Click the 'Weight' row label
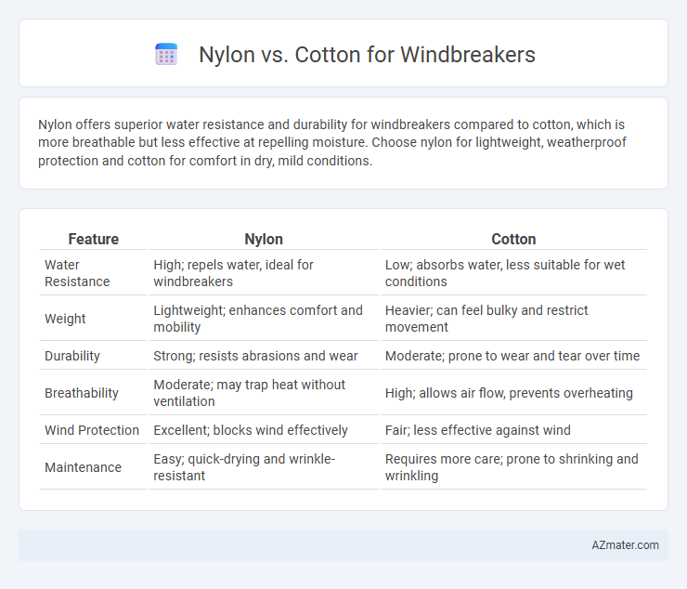Screen dimensions: 687x589 [94, 319]
